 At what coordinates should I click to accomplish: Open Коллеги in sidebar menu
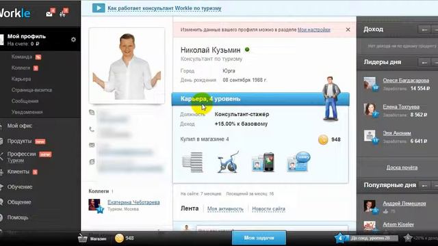point(21,68)
